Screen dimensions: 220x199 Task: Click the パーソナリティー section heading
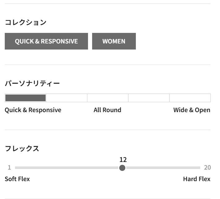32,83
